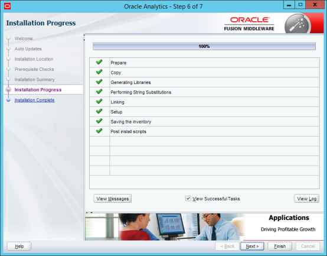Maximize the Oracle Analytics installer window
Viewport: 327px width, 256px height.
300,5
